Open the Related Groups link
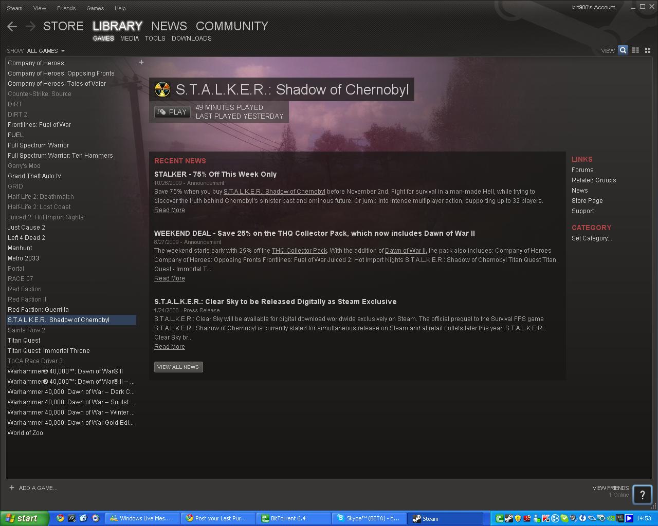The width and height of the screenshot is (658, 526). click(594, 180)
